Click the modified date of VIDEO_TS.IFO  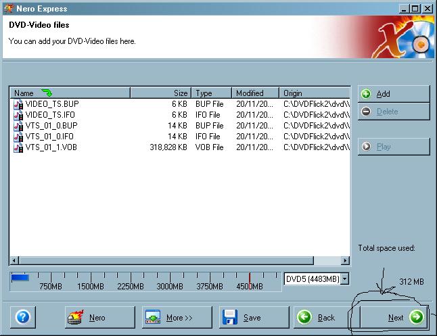click(255, 115)
